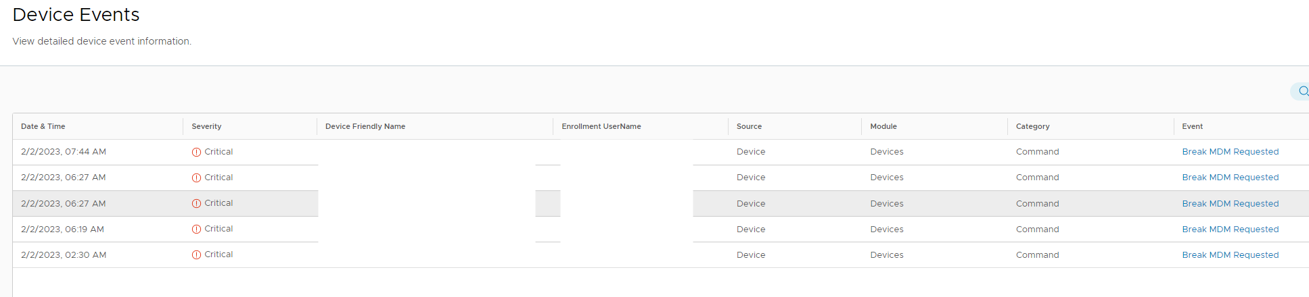
Task: Click the Module column header
Action: 883,126
